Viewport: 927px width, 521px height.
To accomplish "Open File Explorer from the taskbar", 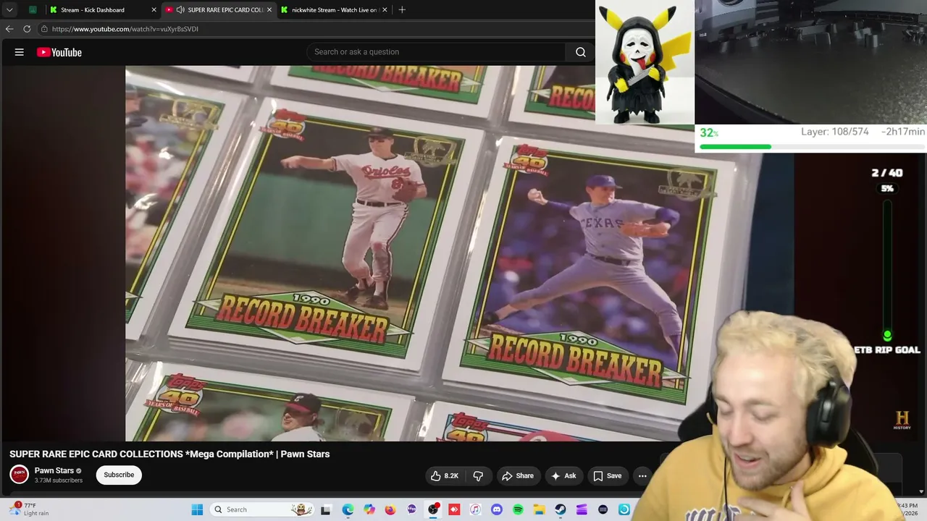I will [539, 509].
